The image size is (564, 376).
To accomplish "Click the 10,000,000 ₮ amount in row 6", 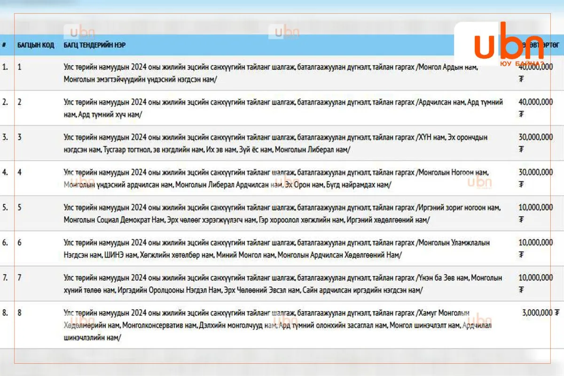I will pyautogui.click(x=535, y=248).
